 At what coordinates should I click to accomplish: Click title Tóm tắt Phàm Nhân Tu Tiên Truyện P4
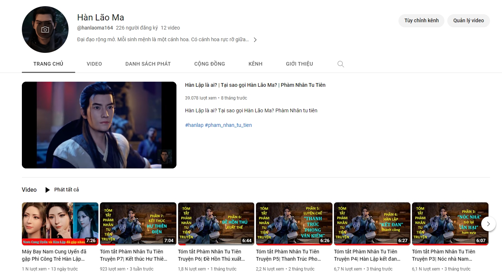pyautogui.click(x=367, y=255)
